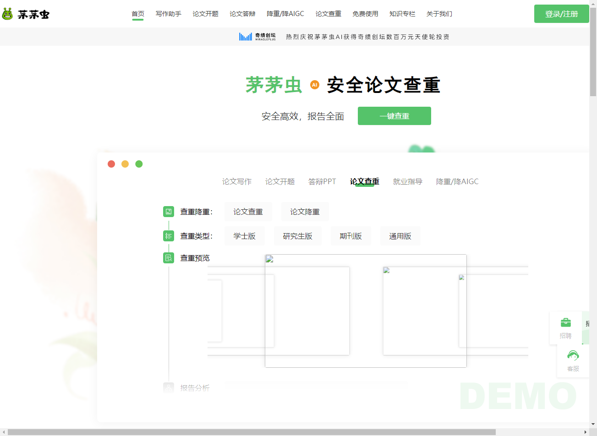Open 论文答辩 in top navigation
This screenshot has width=597, height=436.
click(243, 14)
